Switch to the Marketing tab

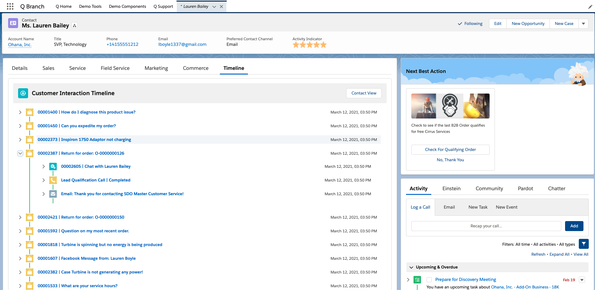coord(156,68)
